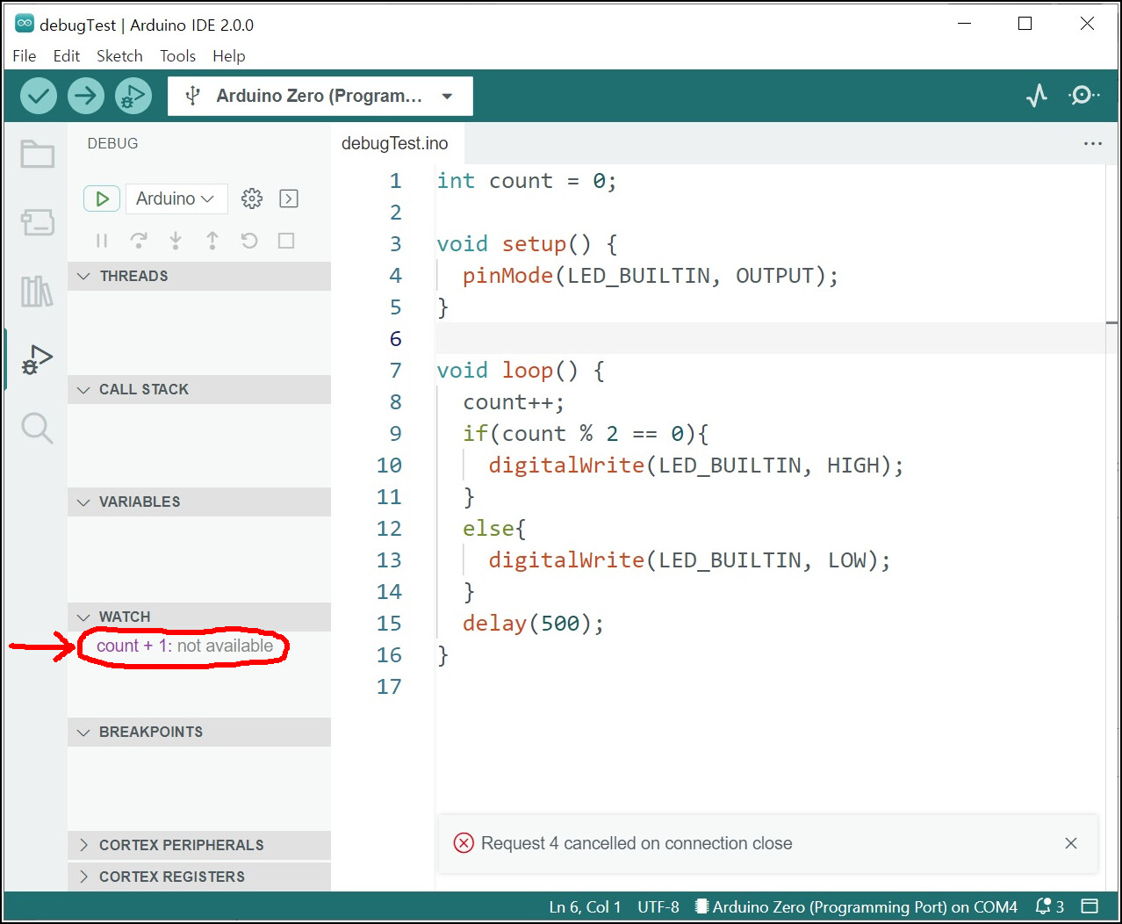Collapse the CALL STACK section
This screenshot has width=1122, height=924.
[x=199, y=389]
